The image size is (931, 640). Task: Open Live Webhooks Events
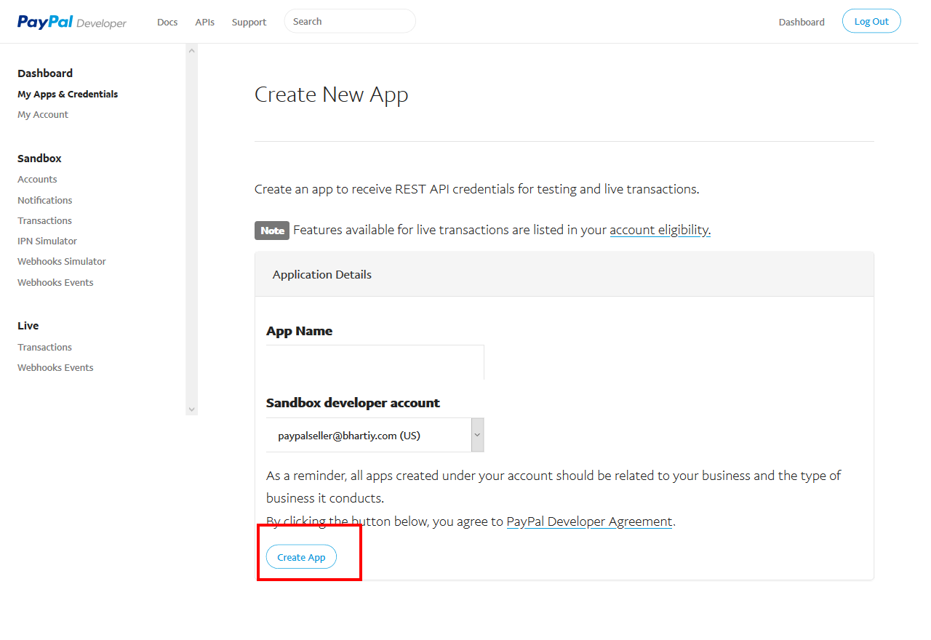(x=55, y=367)
